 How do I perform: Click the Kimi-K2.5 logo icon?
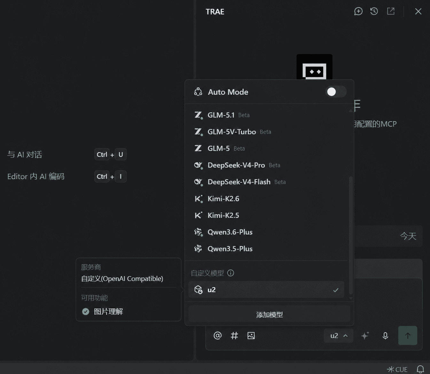click(199, 215)
